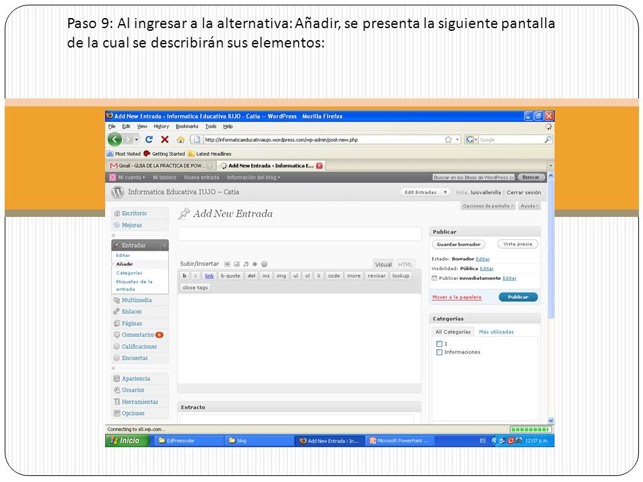The image size is (643, 482).
Task: Check the Informaciones category checkbox
Action: [439, 353]
